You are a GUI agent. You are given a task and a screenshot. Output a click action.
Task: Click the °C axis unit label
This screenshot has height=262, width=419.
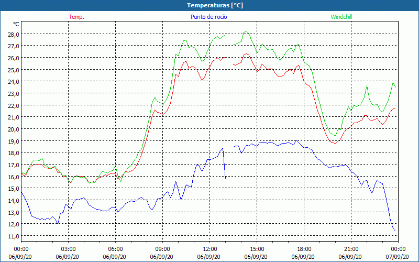pos(16,24)
